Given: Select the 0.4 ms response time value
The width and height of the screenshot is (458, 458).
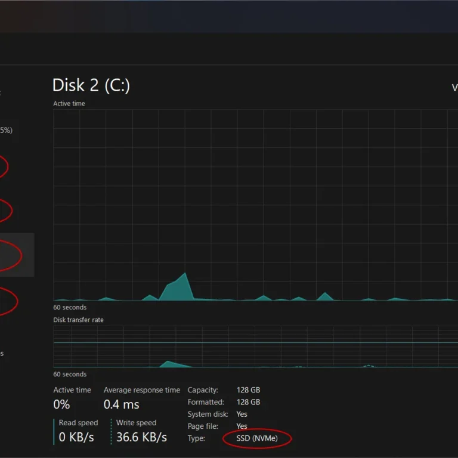Looking at the screenshot, I should point(121,404).
